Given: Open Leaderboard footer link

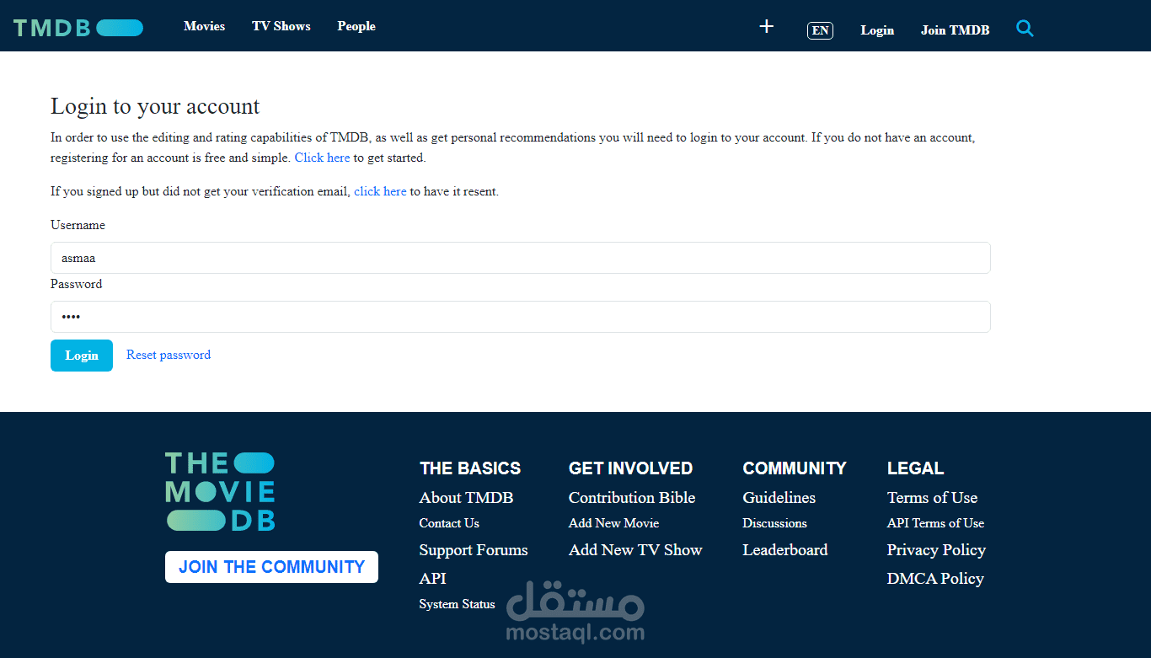Looking at the screenshot, I should pos(785,550).
